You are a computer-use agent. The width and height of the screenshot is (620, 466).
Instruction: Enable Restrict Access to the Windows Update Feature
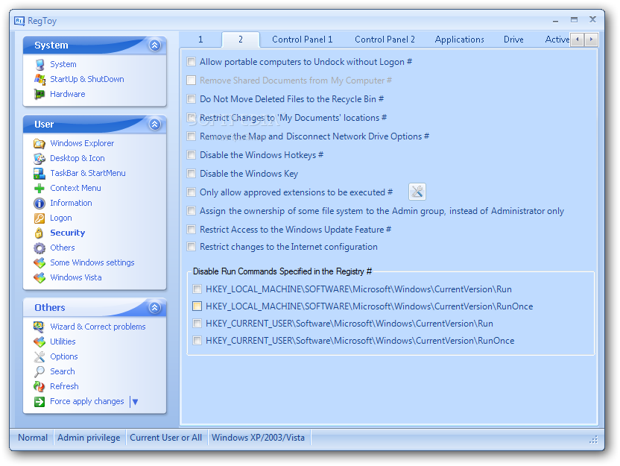[192, 230]
